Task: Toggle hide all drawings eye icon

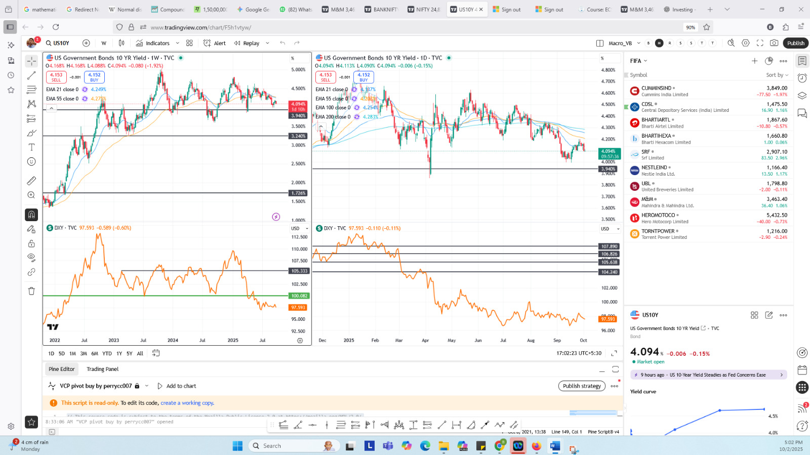Action: pos(31,257)
